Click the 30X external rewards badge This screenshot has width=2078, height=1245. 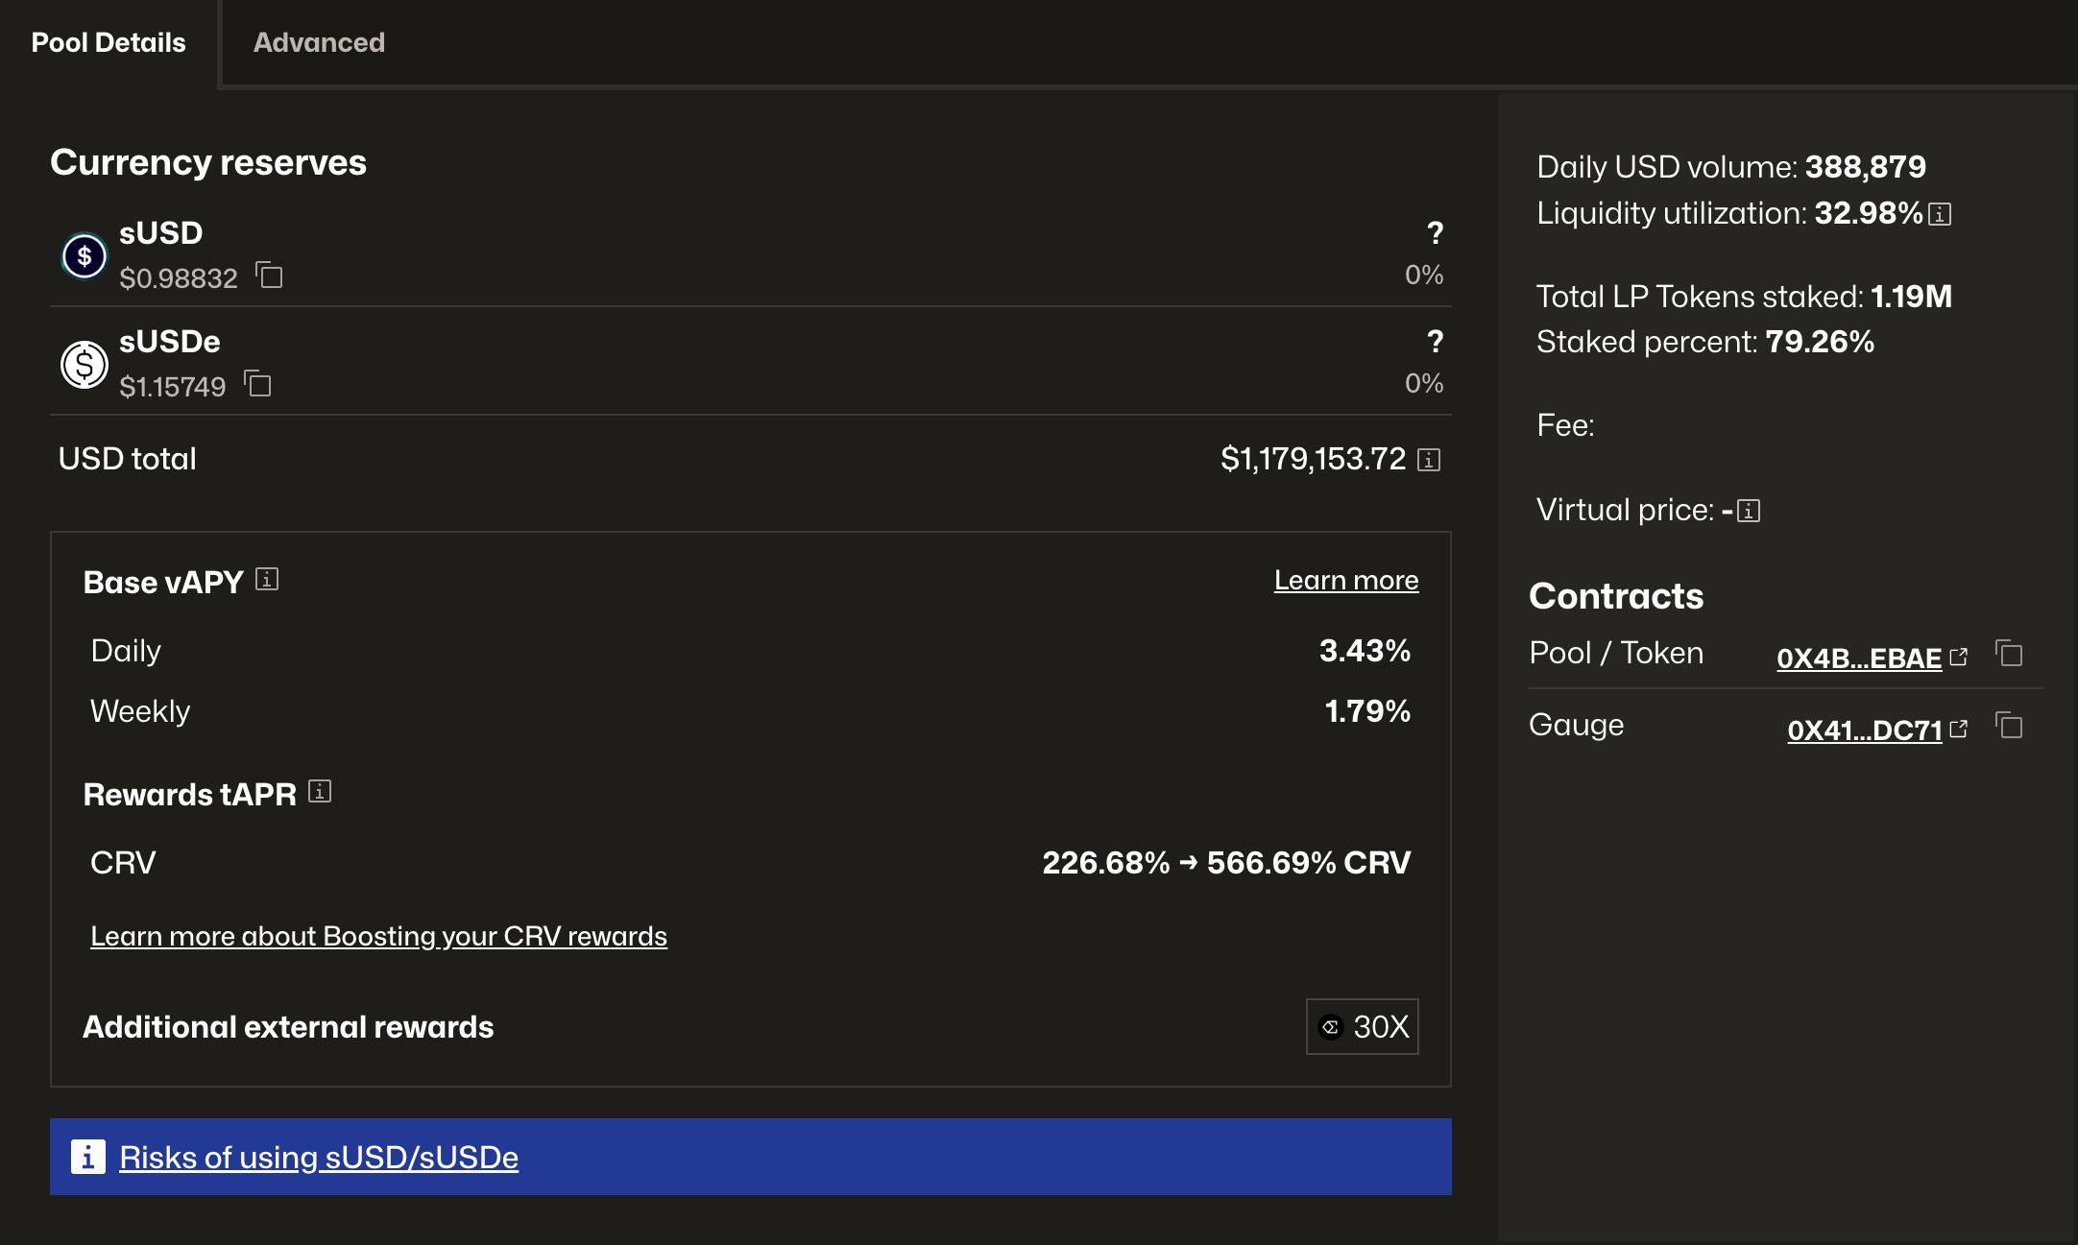1362,1027
